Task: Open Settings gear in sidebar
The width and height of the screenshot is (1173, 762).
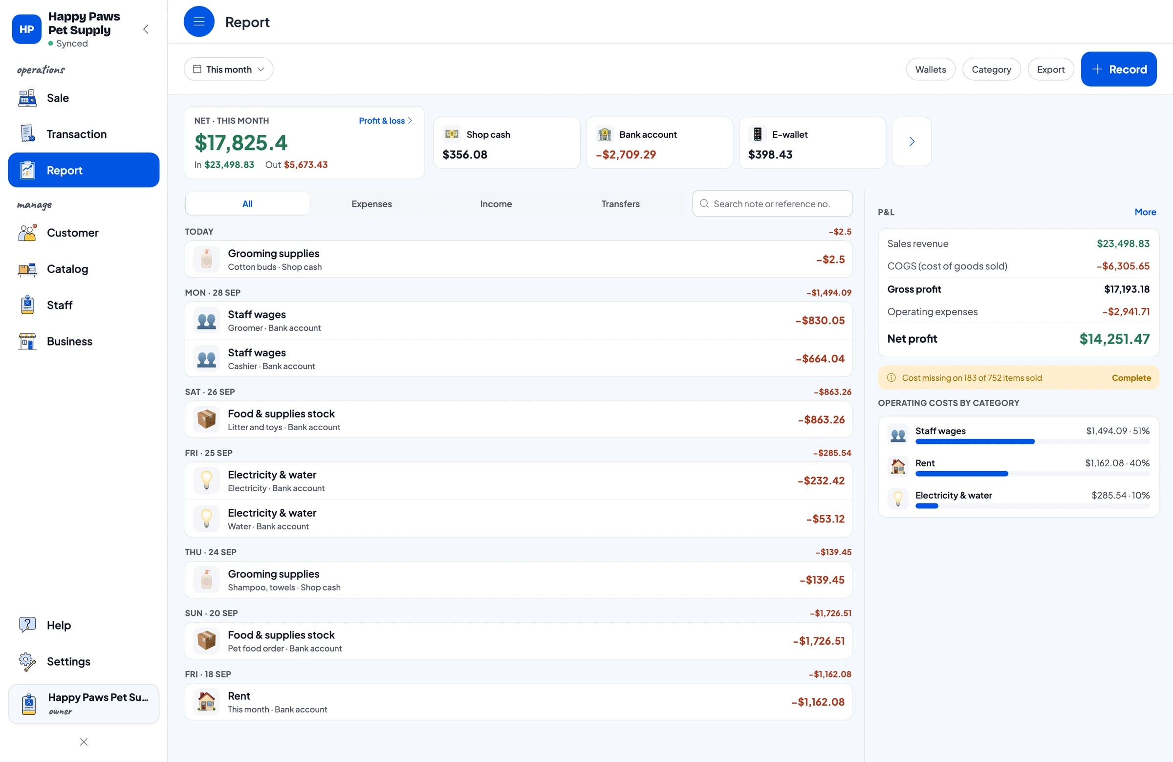Action: coord(27,661)
